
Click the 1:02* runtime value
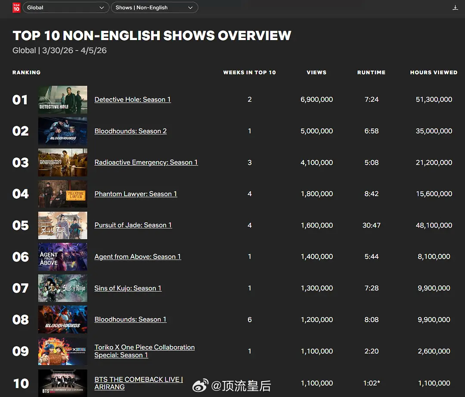[372, 383]
